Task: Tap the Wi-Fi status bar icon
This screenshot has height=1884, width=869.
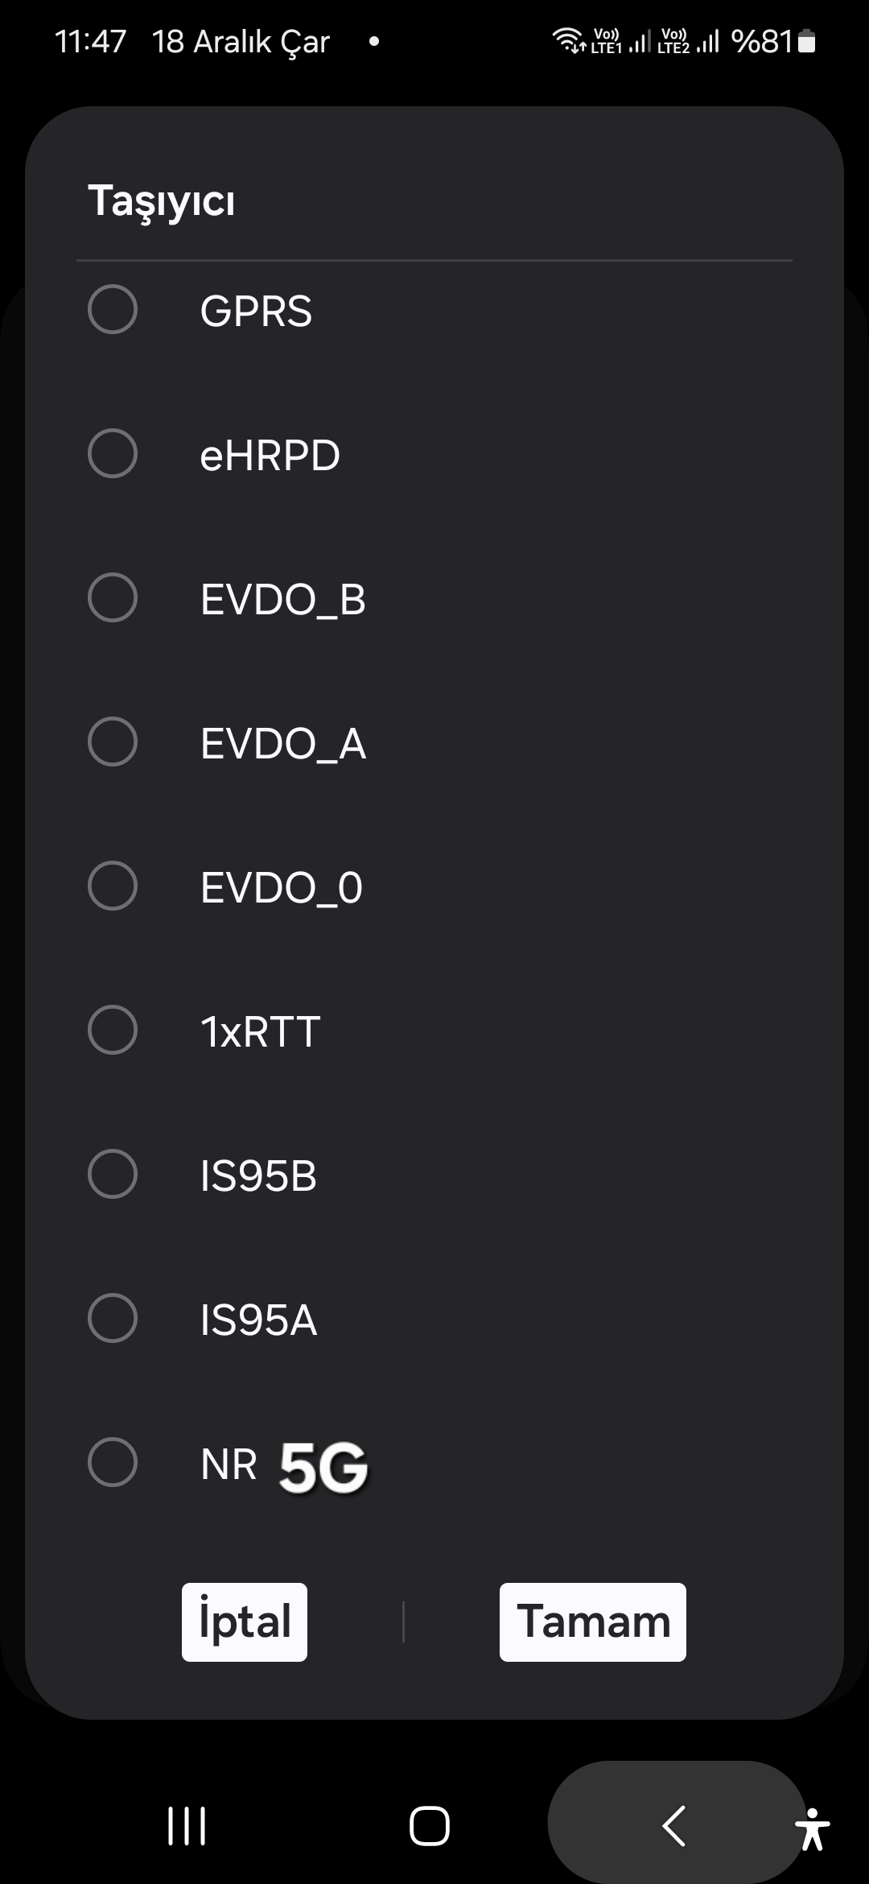Action: point(569,40)
